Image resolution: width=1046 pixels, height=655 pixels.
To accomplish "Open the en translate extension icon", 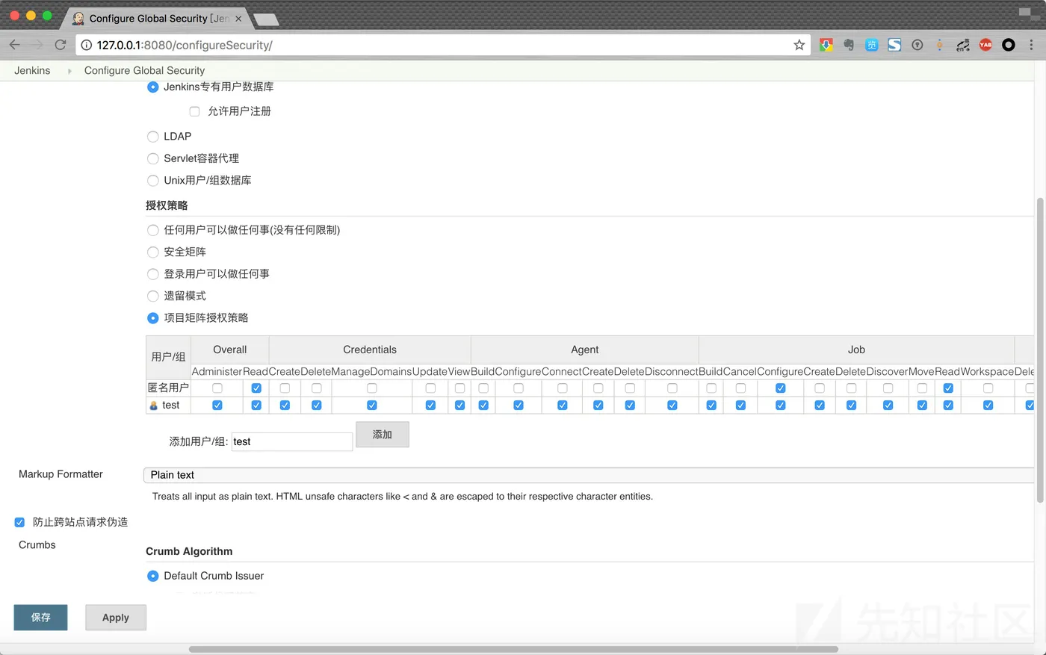I will click(963, 45).
